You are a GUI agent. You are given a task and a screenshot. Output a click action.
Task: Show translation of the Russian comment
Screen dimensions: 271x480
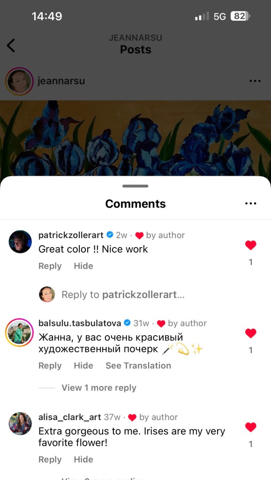[138, 366]
